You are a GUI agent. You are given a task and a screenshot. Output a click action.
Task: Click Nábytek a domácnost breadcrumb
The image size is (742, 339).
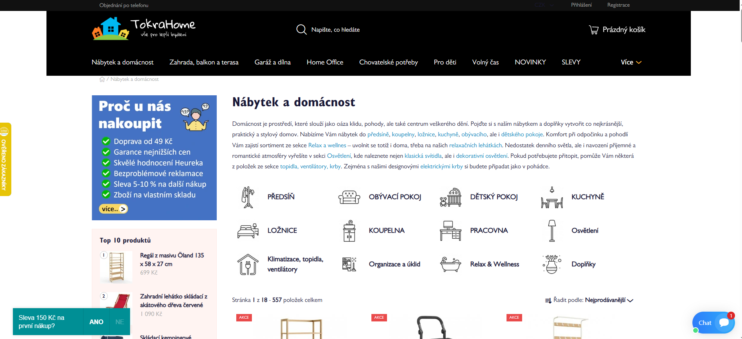134,79
